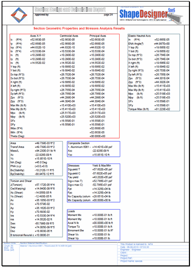Click the Section Geometric Properties heading
Viewport: 191px width, 268px height.
(79, 28)
